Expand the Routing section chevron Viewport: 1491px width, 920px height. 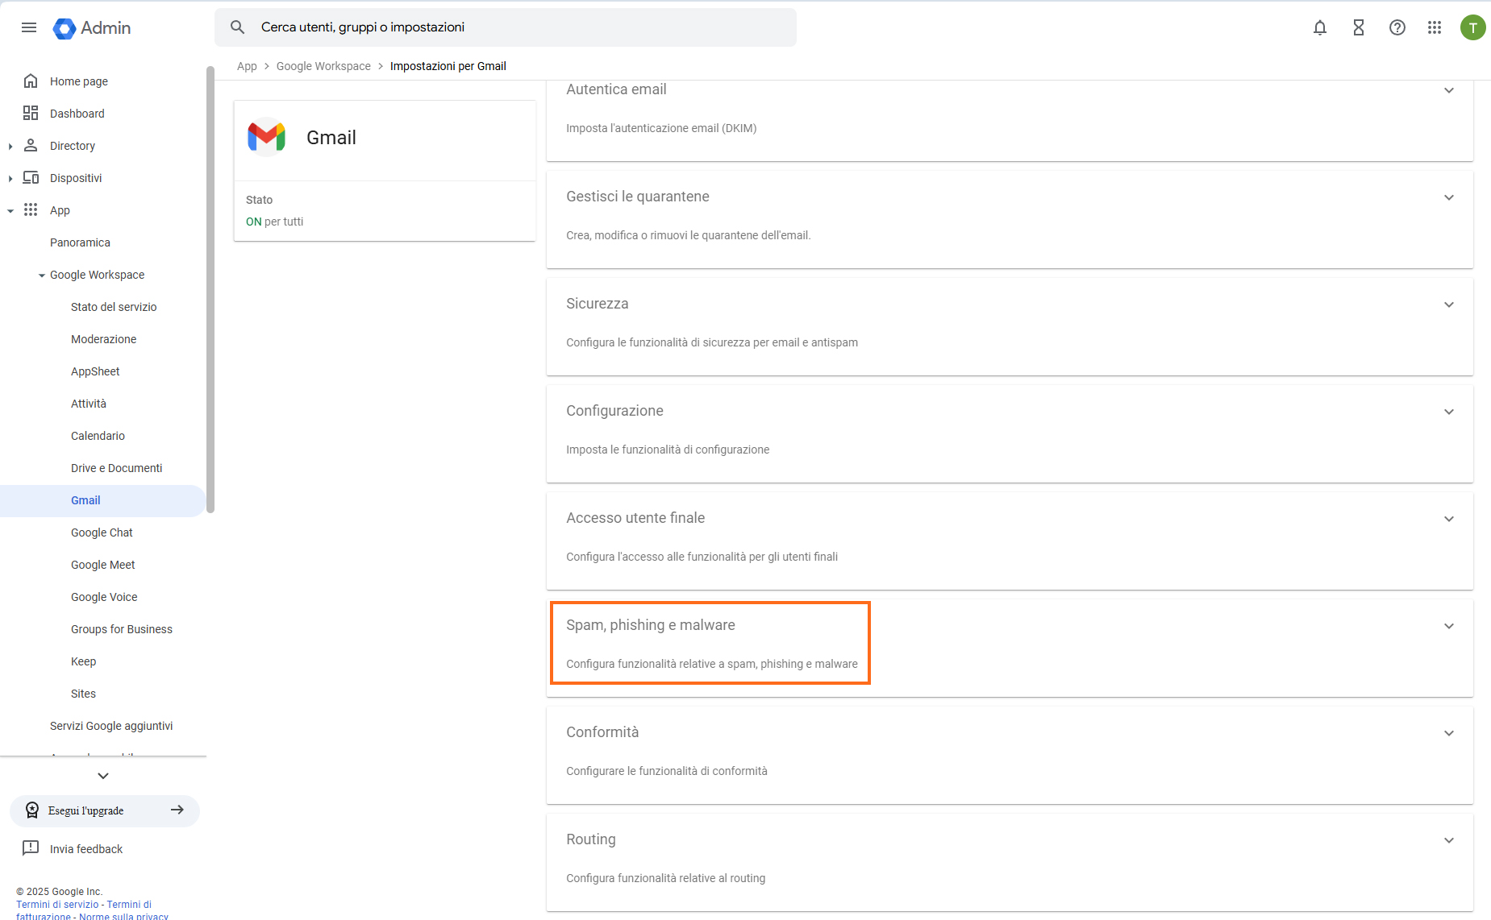coord(1448,840)
